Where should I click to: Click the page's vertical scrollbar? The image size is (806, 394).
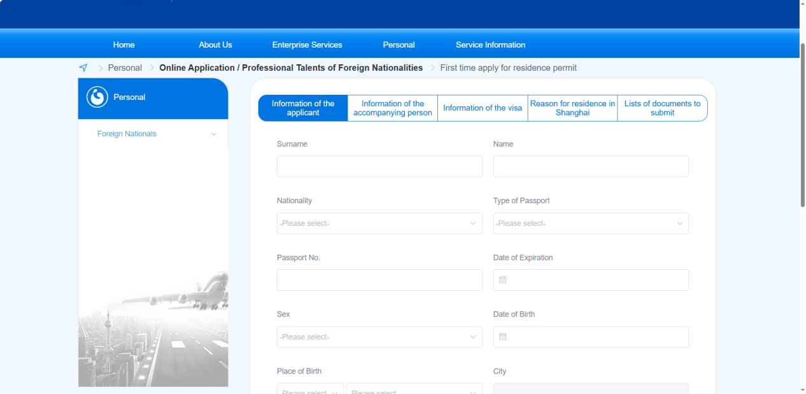[803, 125]
